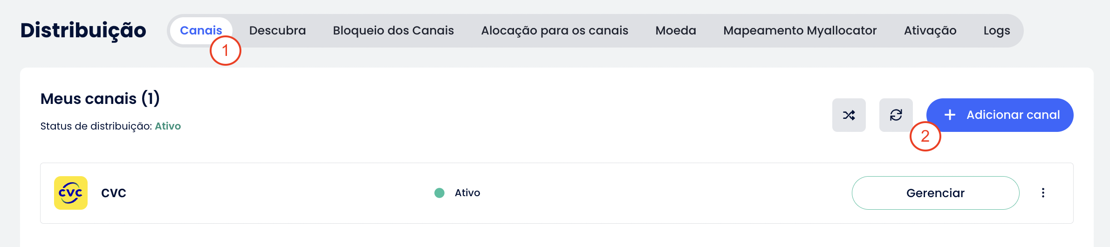This screenshot has height=247, width=1110.
Task: Click the CVC channel name
Action: coord(114,193)
